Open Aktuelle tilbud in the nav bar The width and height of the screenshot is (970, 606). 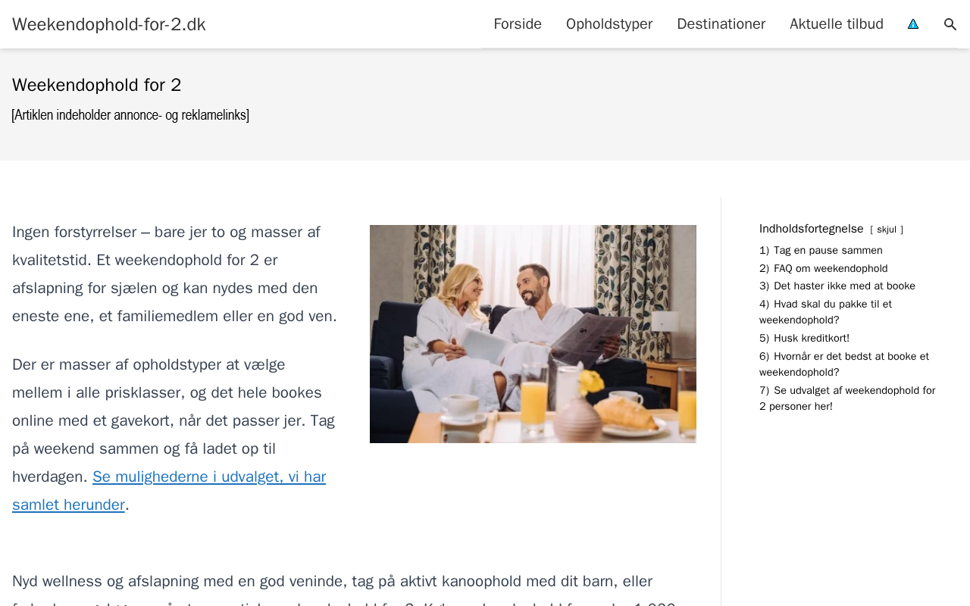pos(837,24)
